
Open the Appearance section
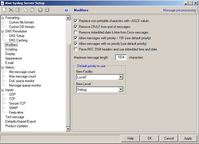pos(14,58)
